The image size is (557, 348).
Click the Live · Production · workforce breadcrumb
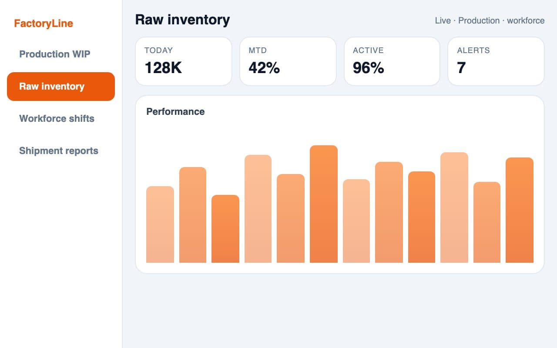(490, 20)
